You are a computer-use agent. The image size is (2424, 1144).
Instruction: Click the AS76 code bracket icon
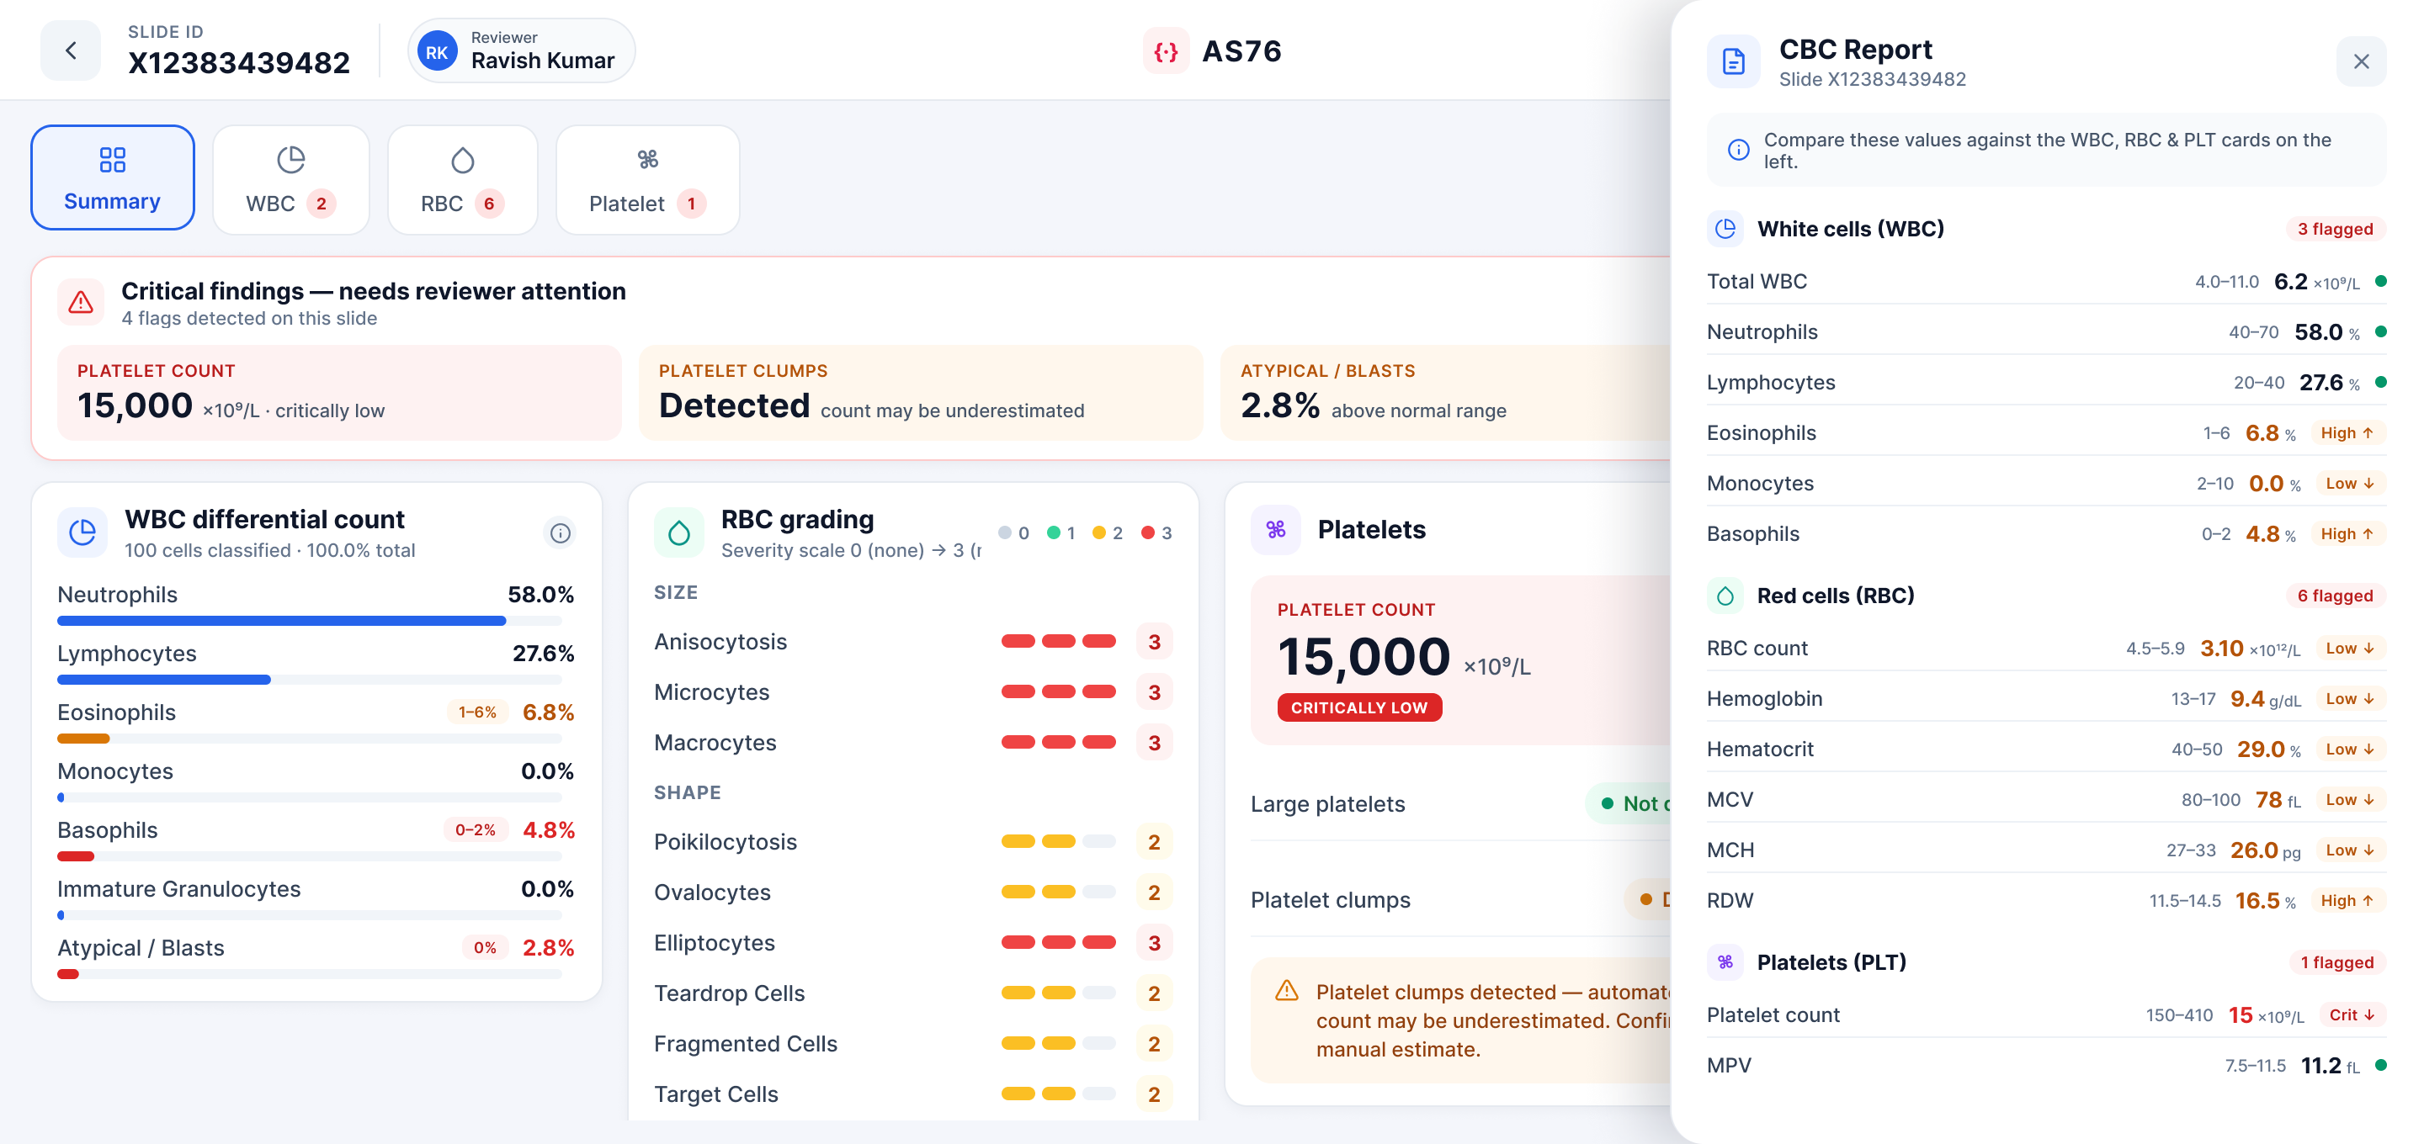[x=1166, y=50]
